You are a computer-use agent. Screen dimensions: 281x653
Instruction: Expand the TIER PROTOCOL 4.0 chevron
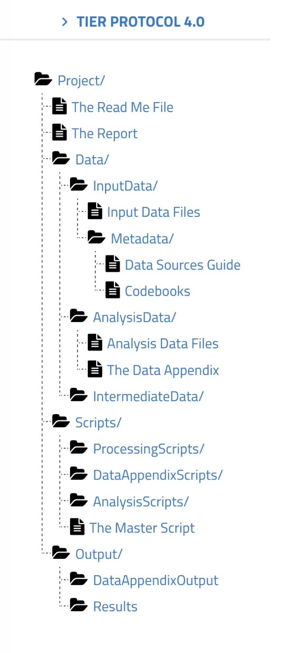(65, 22)
